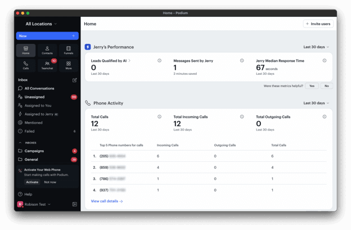This screenshot has width=351, height=230.
Task: Click the (205) phone number row
Action: [209, 156]
